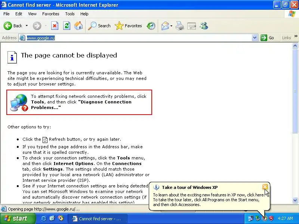Click the Safely Remove Hardware tray icon
The image size is (299, 224).
258,218
